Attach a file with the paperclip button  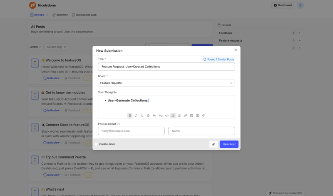click(214, 144)
